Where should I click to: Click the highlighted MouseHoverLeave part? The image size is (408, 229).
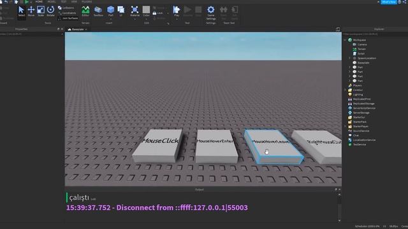(x=273, y=147)
